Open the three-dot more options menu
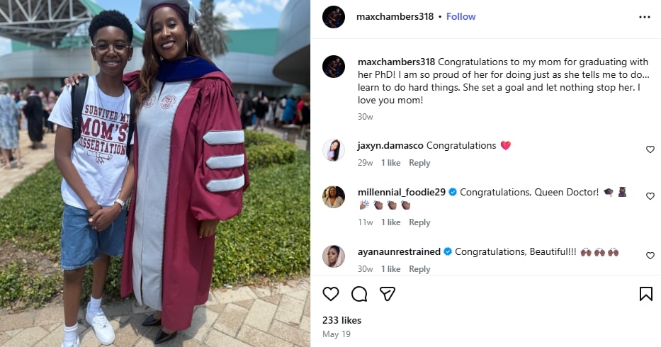 point(644,17)
